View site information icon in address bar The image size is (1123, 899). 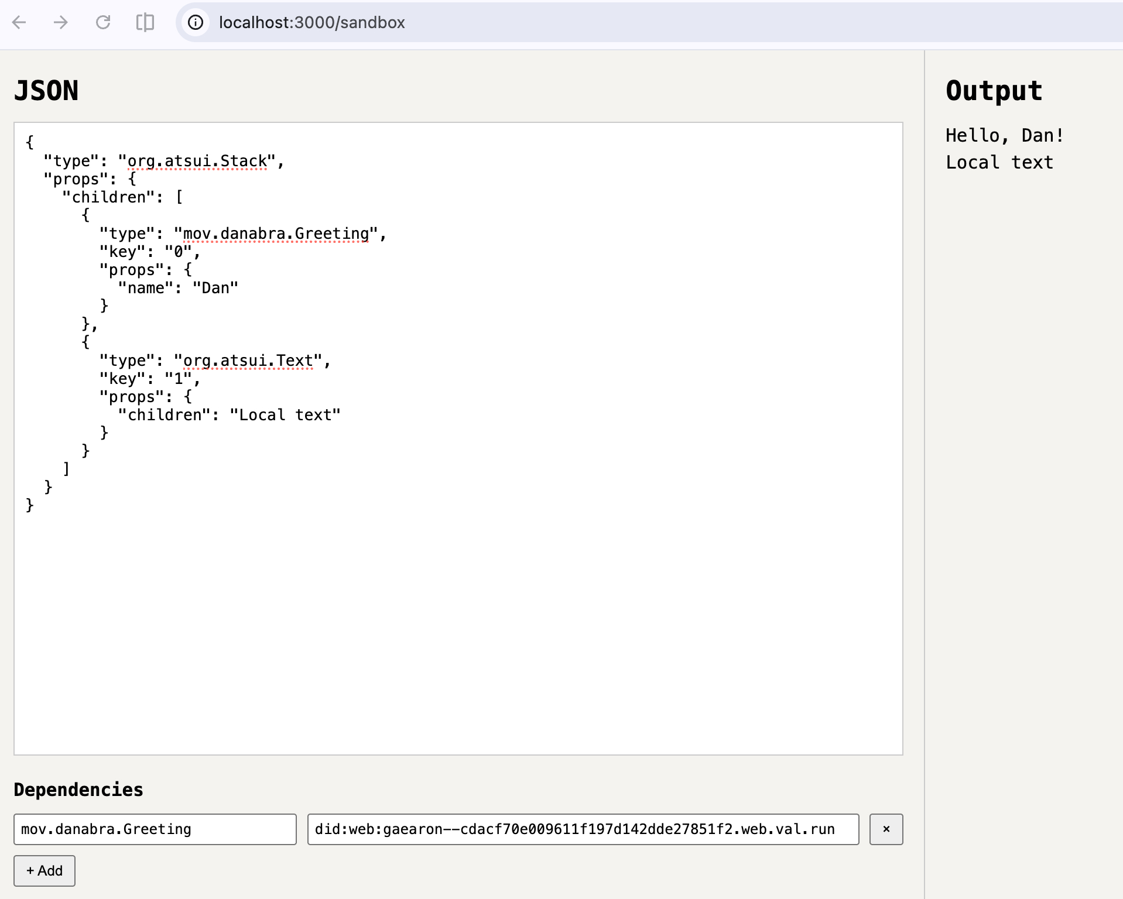pos(196,23)
